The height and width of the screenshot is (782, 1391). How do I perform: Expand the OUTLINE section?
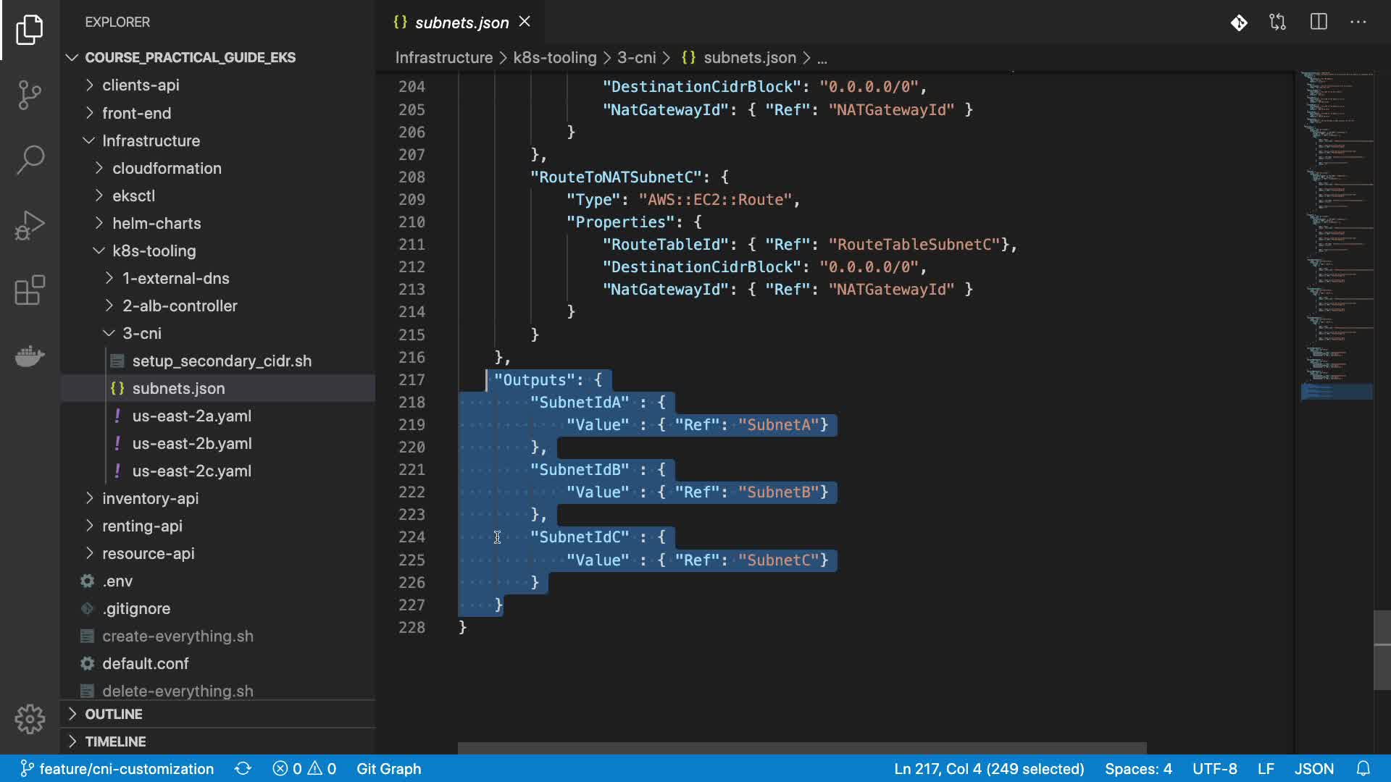(x=114, y=714)
